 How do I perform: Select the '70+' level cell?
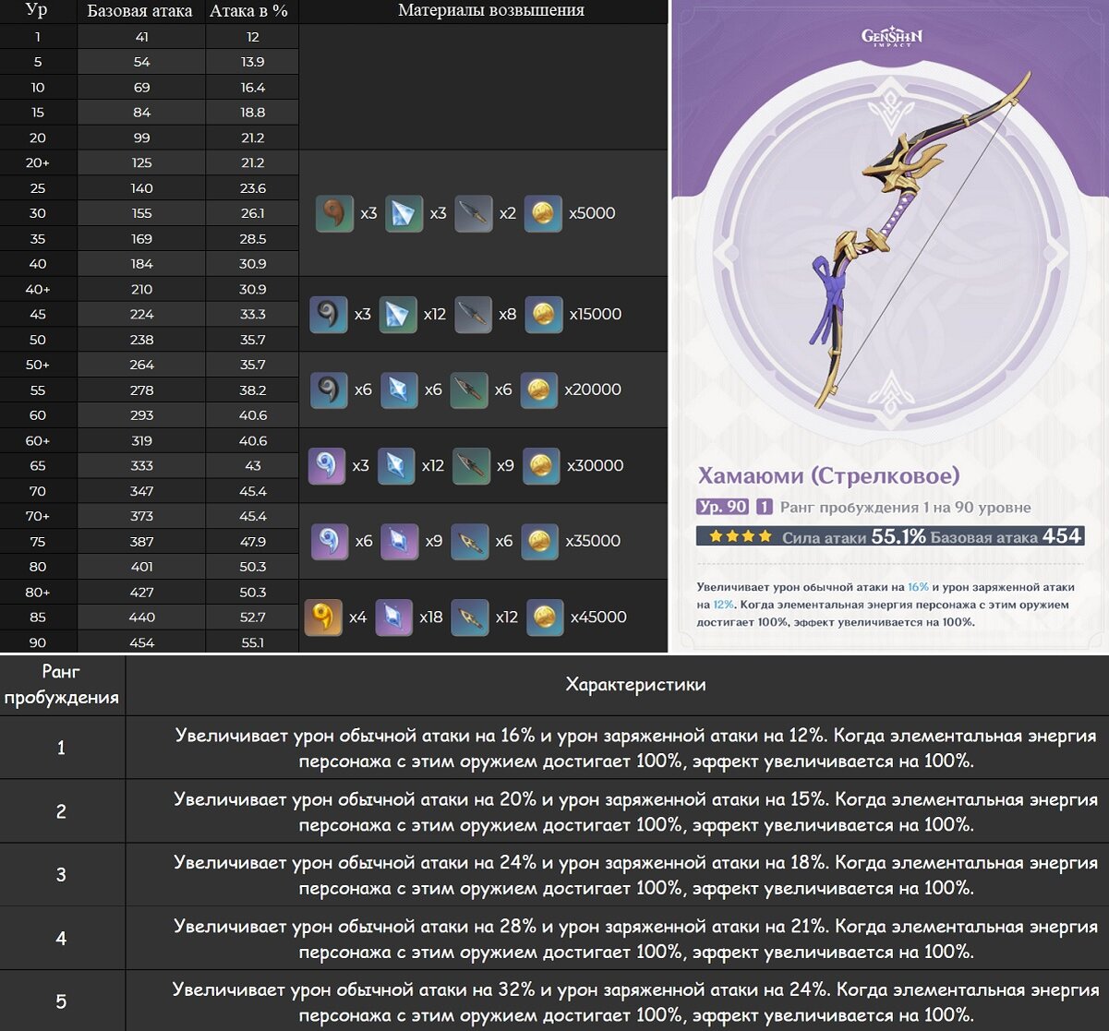[x=38, y=517]
